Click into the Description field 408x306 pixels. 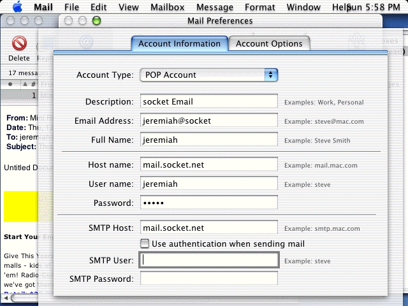coord(209,101)
